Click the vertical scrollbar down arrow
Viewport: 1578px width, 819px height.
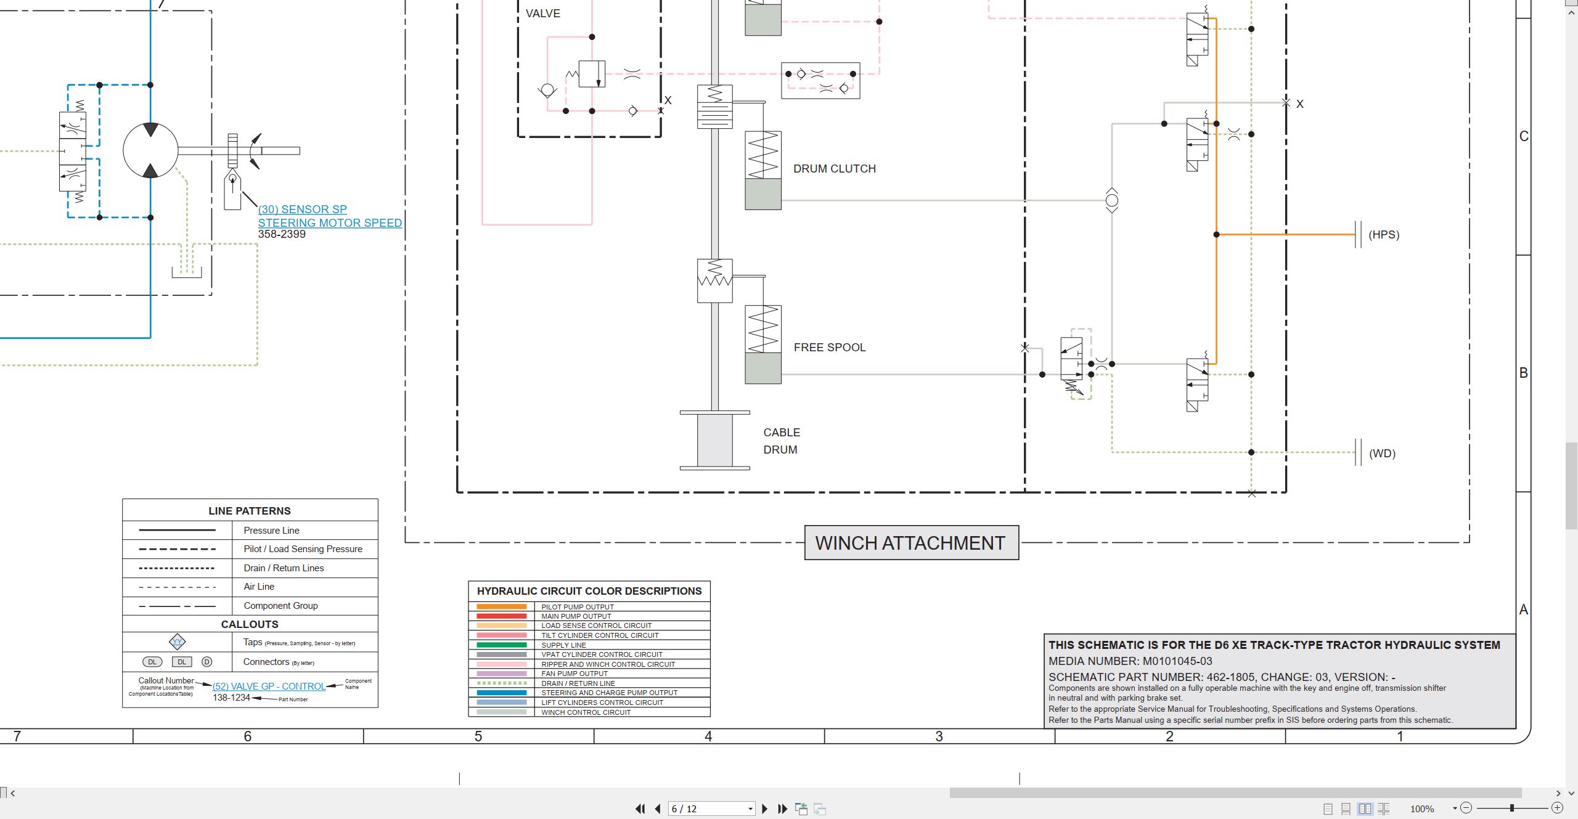1571,794
